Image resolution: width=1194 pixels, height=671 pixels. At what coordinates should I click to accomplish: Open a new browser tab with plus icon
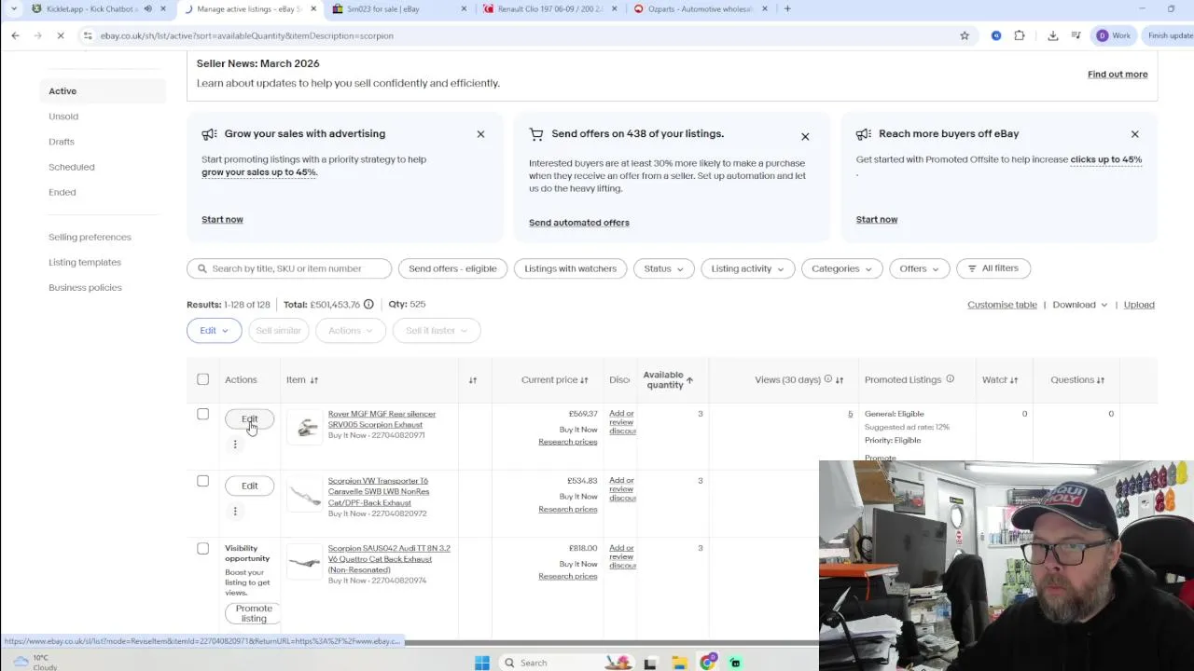point(787,8)
